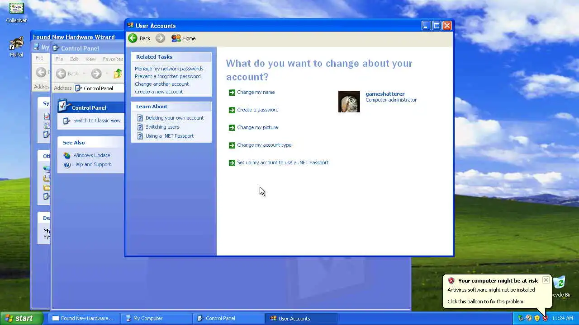Click the Up folder icon in Control Panel toolbar
Image resolution: width=579 pixels, height=325 pixels.
(118, 74)
